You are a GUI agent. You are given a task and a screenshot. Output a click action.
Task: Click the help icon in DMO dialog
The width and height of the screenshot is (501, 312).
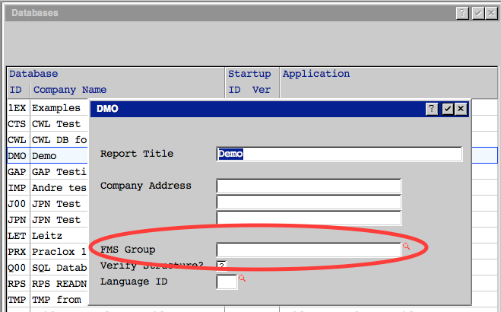432,109
